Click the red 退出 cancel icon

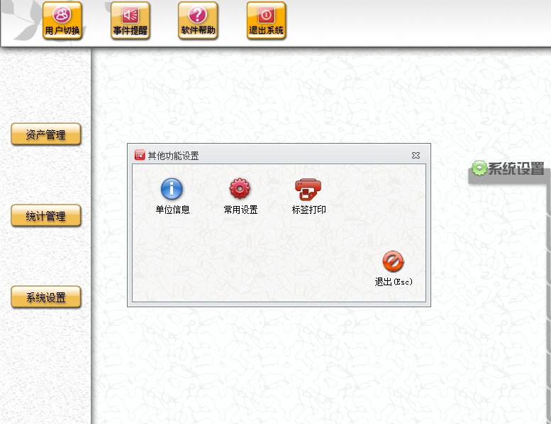pos(393,262)
